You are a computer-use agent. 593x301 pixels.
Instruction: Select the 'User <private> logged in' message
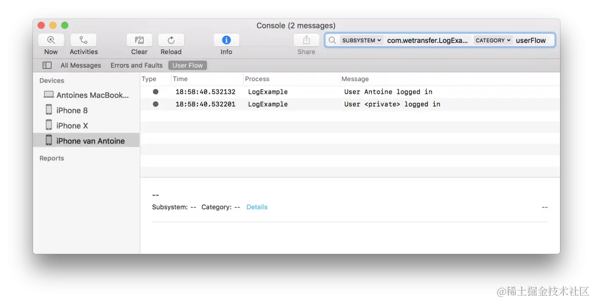tap(392, 104)
